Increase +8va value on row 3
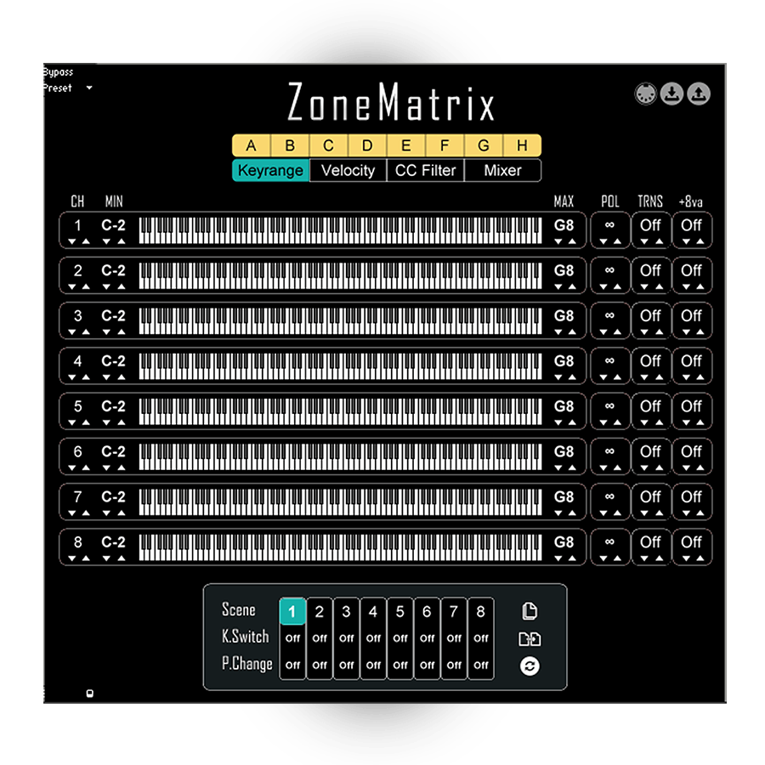The width and height of the screenshot is (765, 765). [700, 332]
